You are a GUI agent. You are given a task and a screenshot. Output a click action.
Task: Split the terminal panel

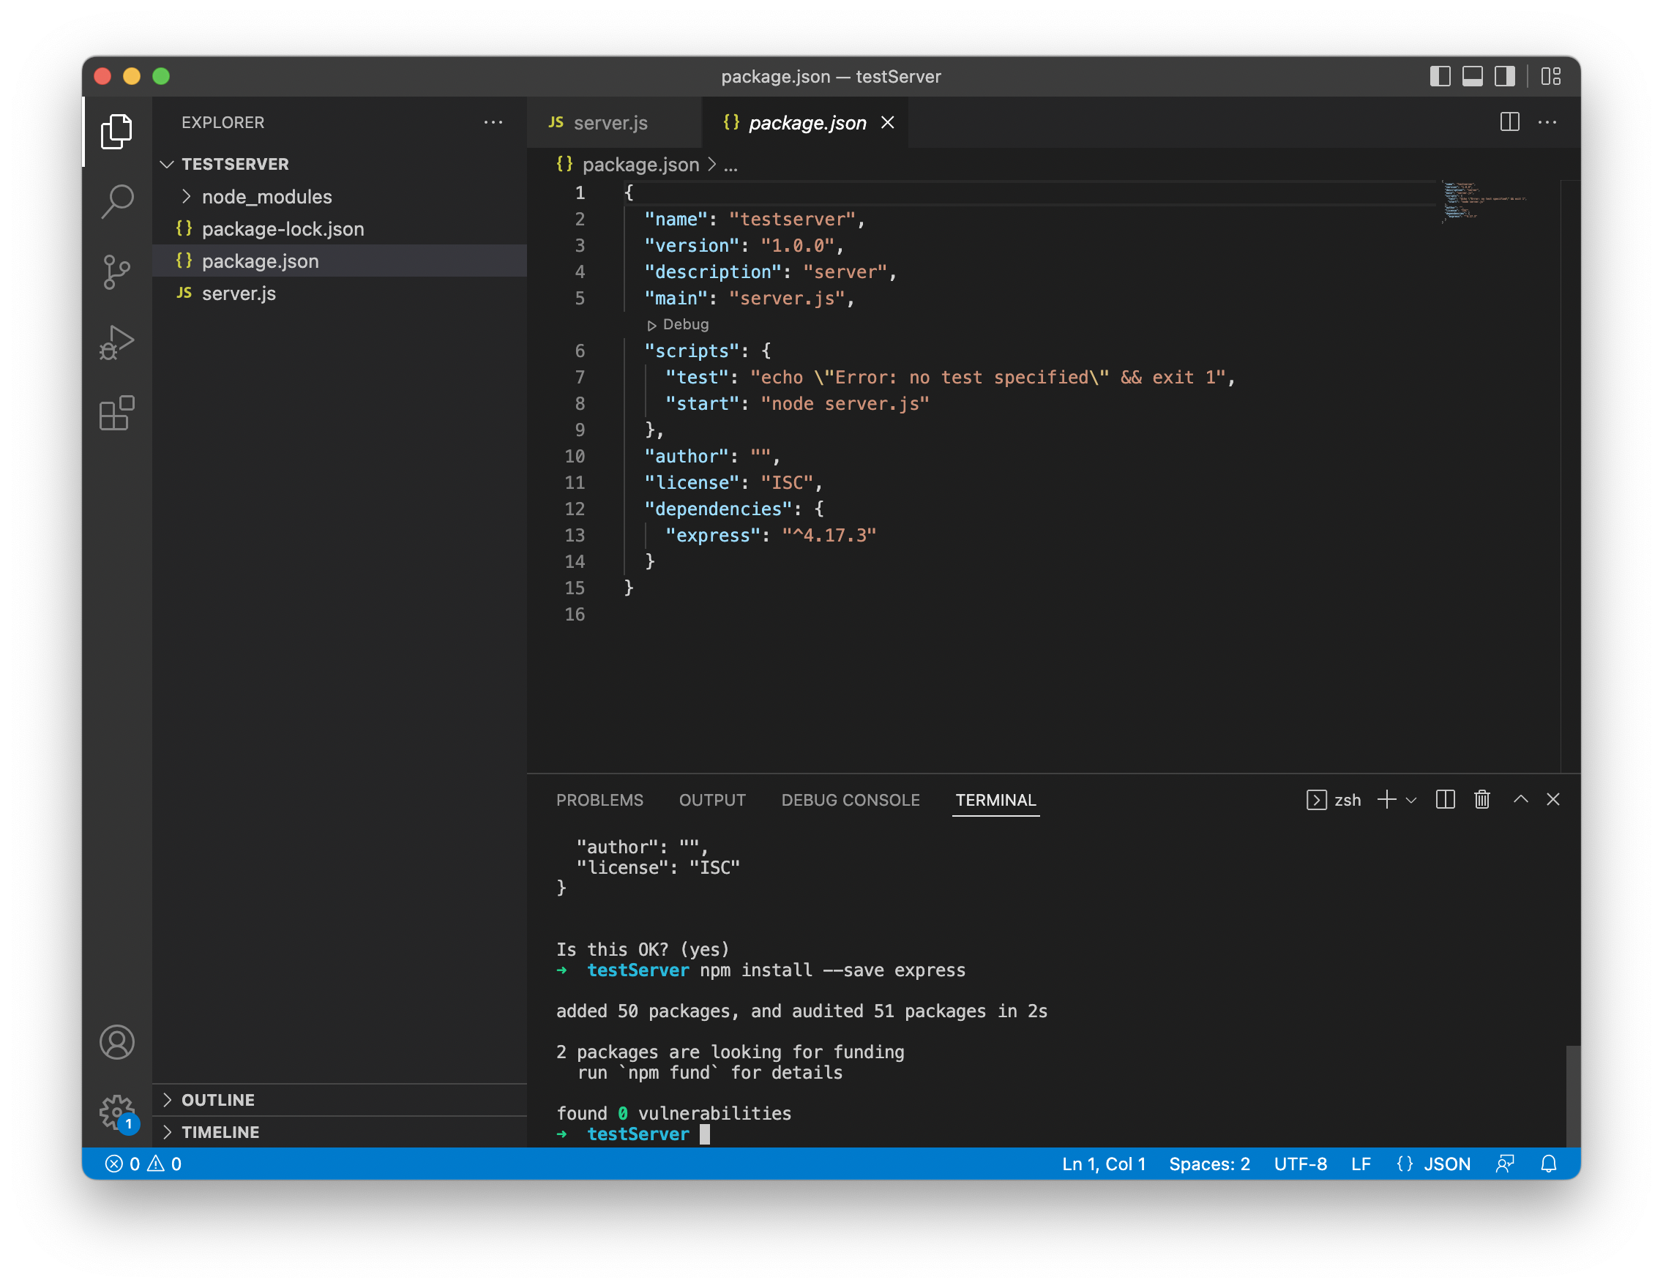point(1445,799)
